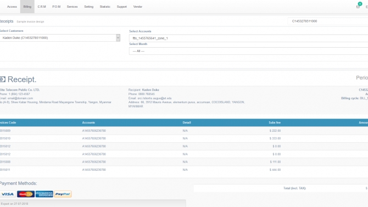Click the Sample invoice design subtitle
Image resolution: width=368 pixels, height=207 pixels.
click(x=30, y=21)
